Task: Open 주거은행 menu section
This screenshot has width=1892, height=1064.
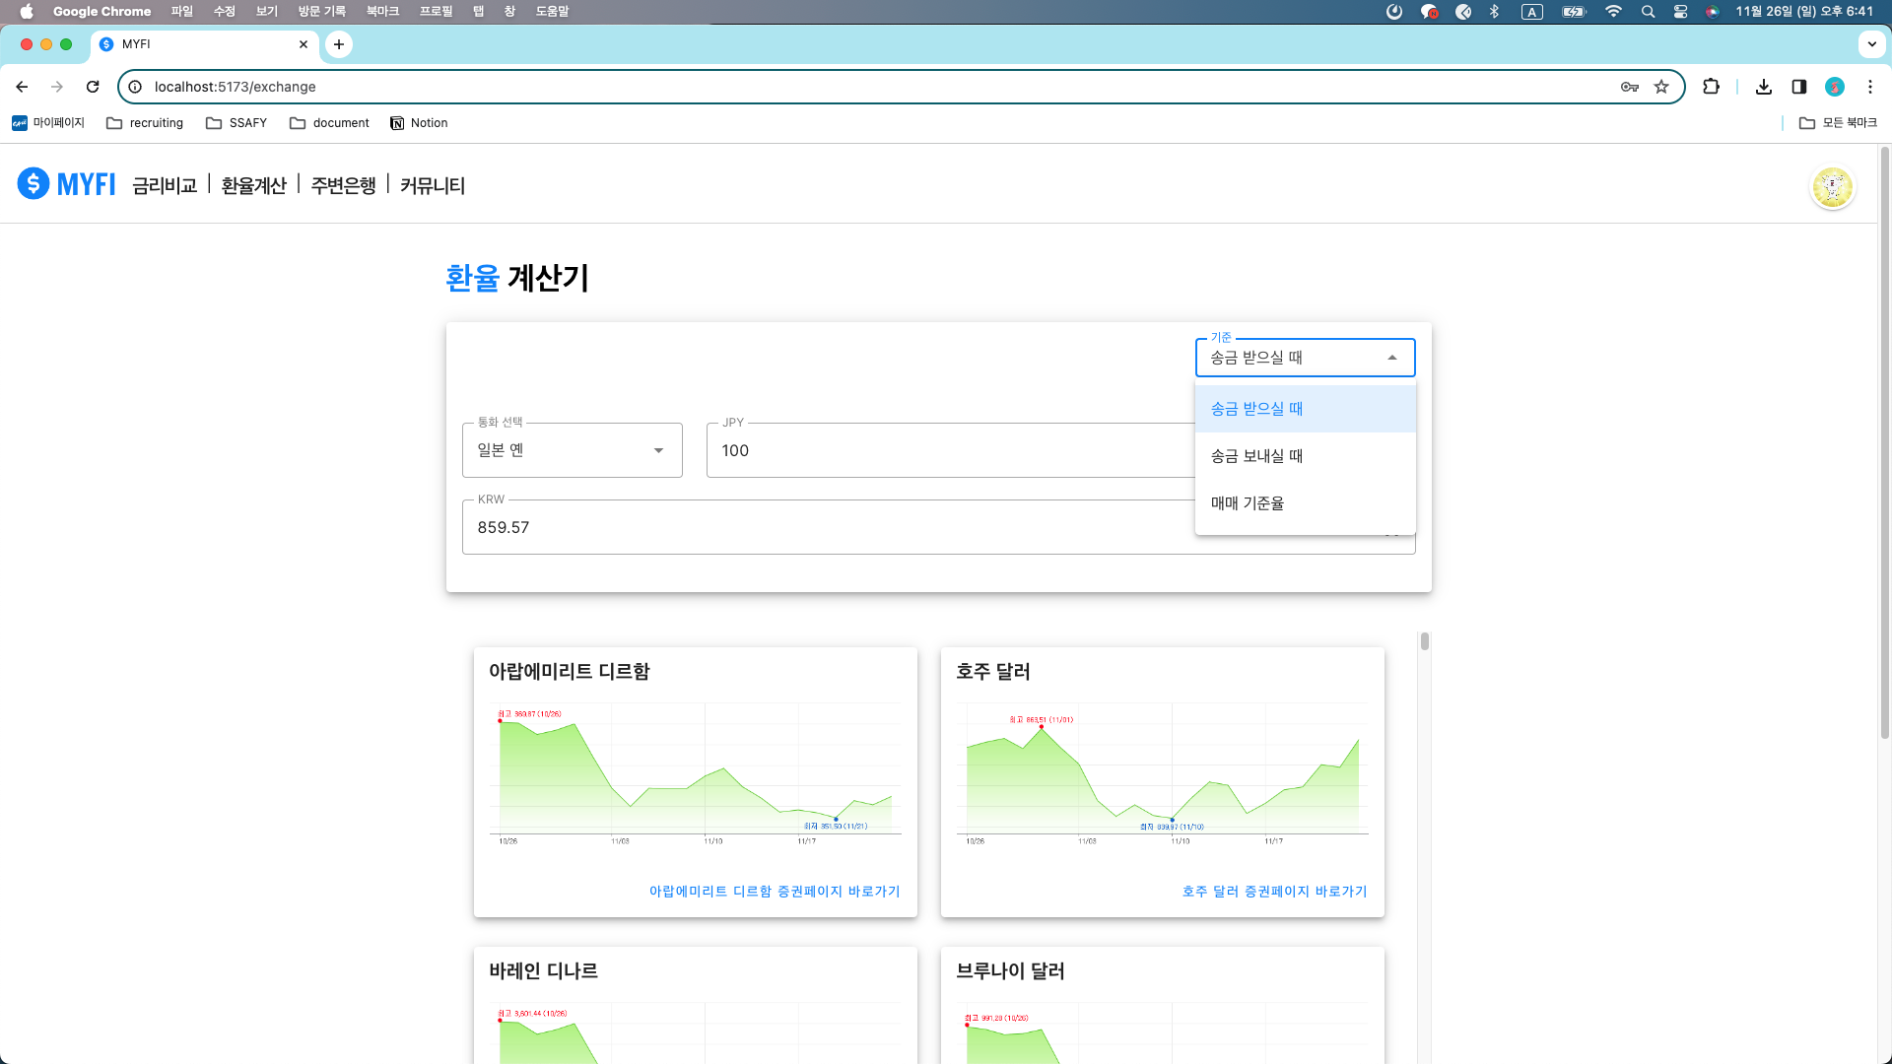Action: click(342, 184)
